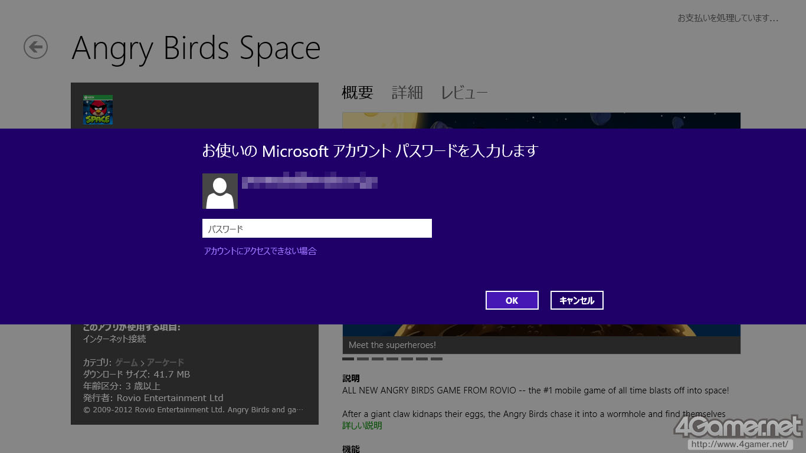Click the ダウンロード サイズ: 41.7 MB text
The height and width of the screenshot is (453, 806).
click(x=136, y=375)
